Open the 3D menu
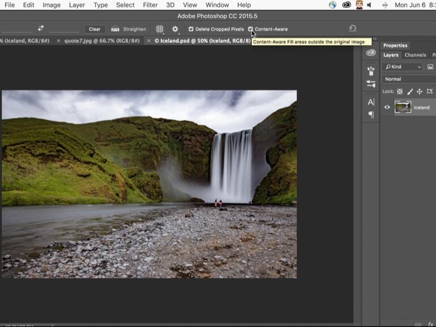The image size is (436, 327). (x=170, y=5)
